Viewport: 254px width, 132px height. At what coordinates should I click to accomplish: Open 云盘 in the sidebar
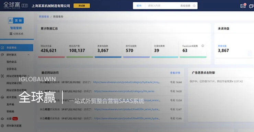coord(9,119)
